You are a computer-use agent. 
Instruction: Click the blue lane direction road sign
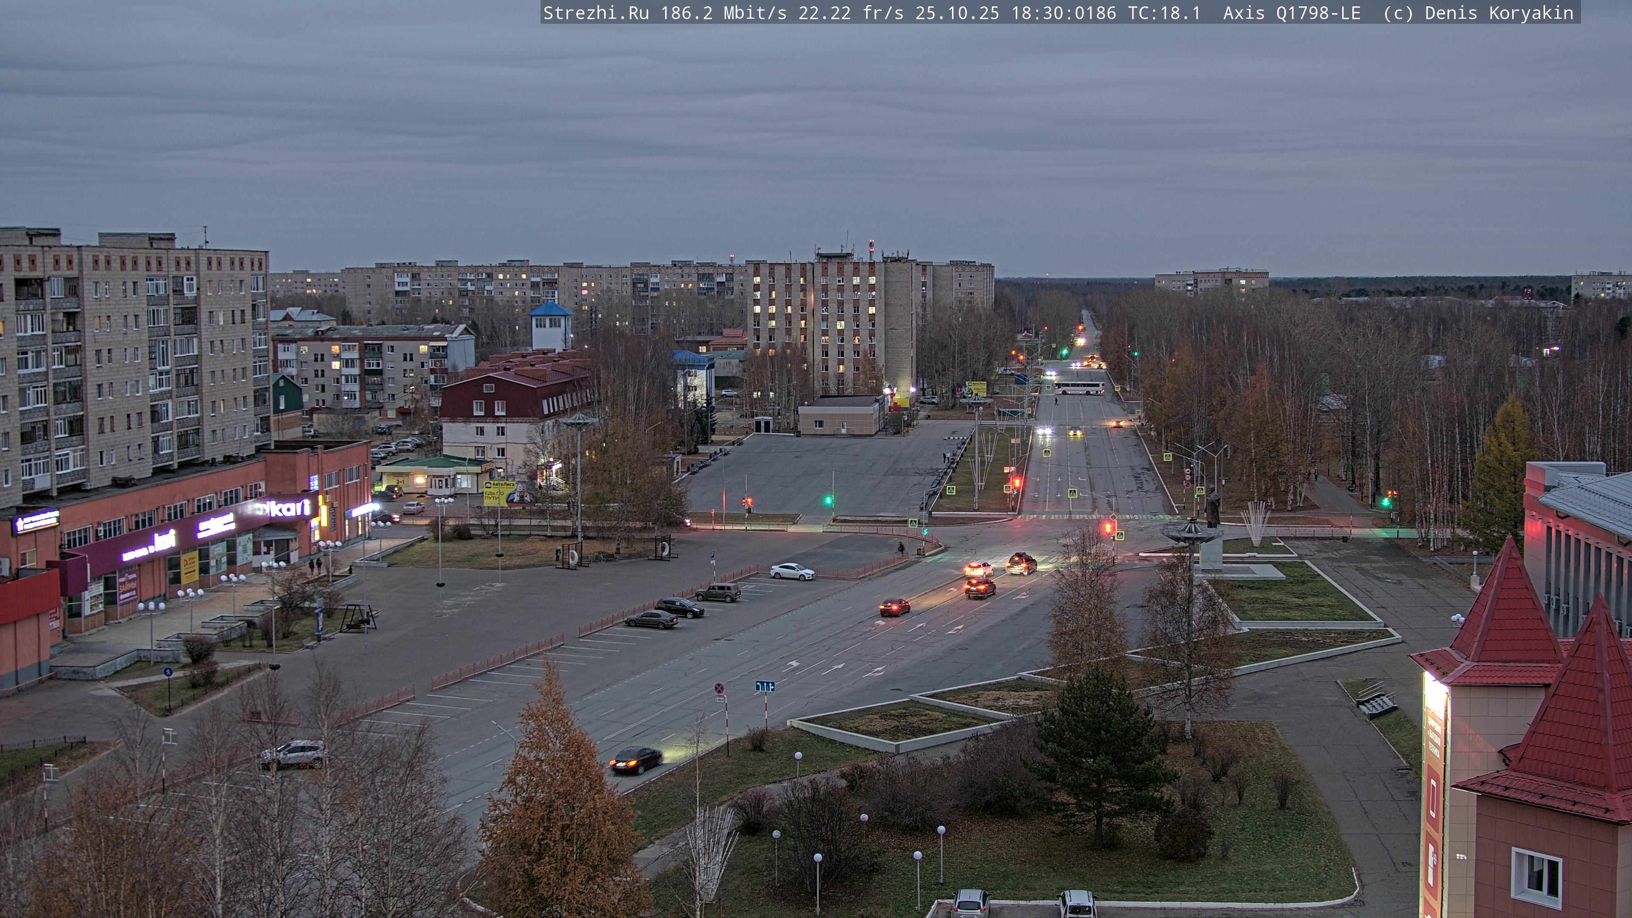point(765,686)
